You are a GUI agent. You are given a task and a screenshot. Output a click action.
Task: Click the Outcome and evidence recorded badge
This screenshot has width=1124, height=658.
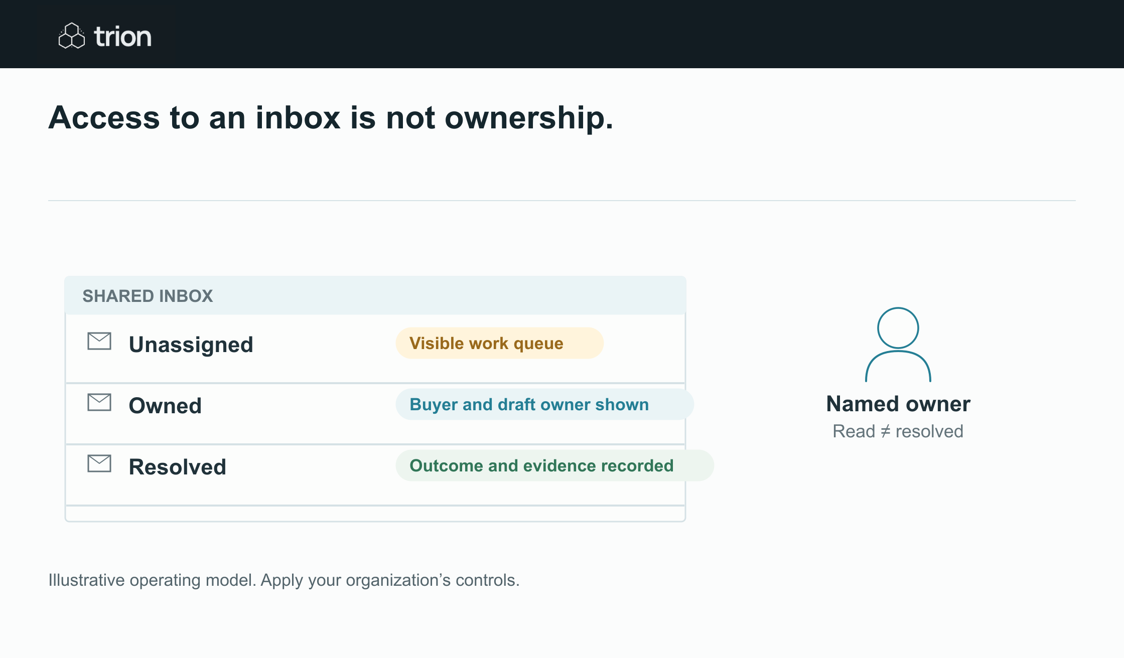pos(555,465)
